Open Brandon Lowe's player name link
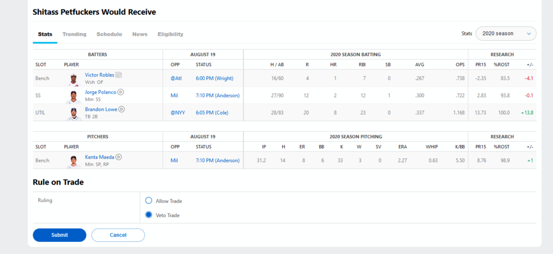553x254 pixels. 101,109
